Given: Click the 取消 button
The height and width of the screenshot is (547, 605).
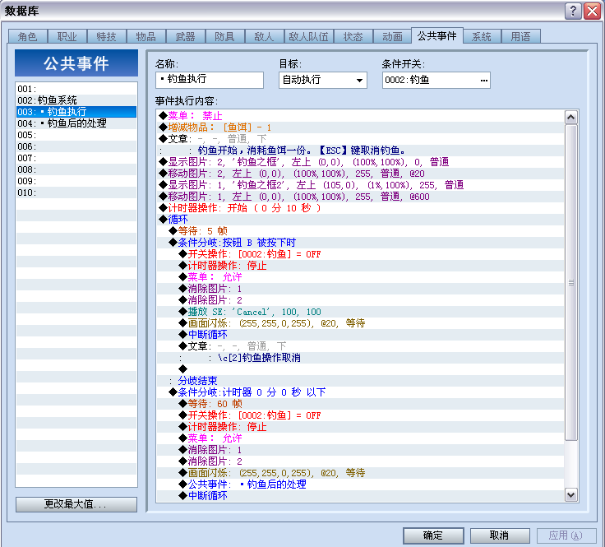Looking at the screenshot, I should pos(500,535).
